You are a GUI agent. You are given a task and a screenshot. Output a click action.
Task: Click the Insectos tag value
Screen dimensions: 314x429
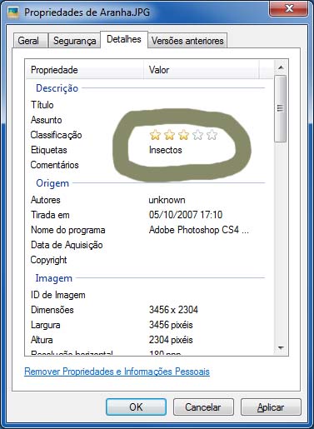pyautogui.click(x=166, y=150)
